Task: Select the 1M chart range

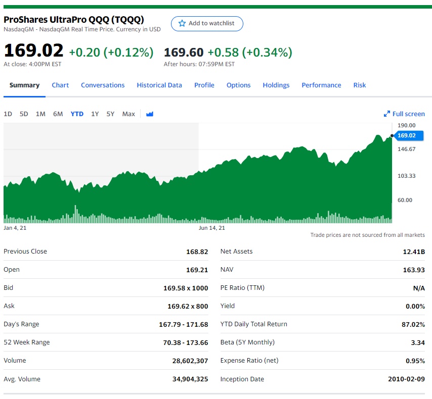Action: tap(40, 114)
